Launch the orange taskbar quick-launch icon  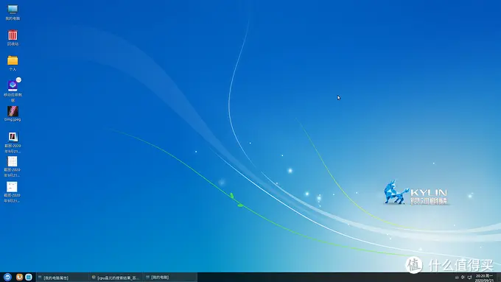[19, 277]
